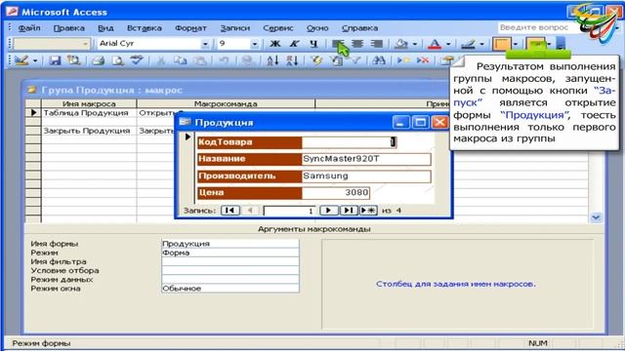Image resolution: width=625 pixels, height=351 pixels.
Task: Go to first record in Продукция form
Action: coord(230,211)
